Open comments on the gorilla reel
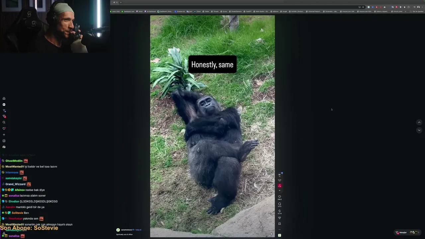The width and height of the screenshot is (425, 239). click(280, 204)
